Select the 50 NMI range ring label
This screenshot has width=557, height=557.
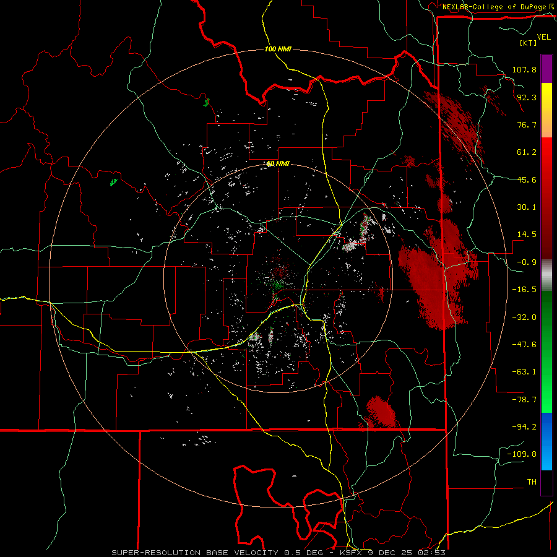click(x=278, y=163)
